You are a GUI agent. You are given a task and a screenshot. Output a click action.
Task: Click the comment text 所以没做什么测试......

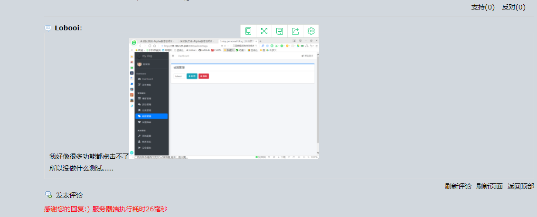82,168
